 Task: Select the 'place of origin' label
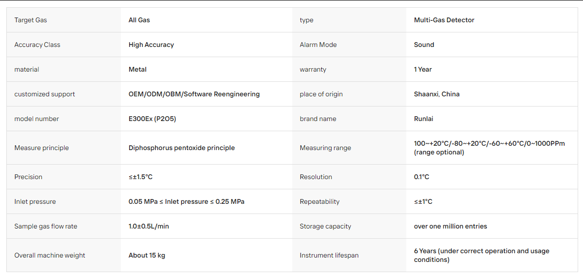click(x=321, y=94)
